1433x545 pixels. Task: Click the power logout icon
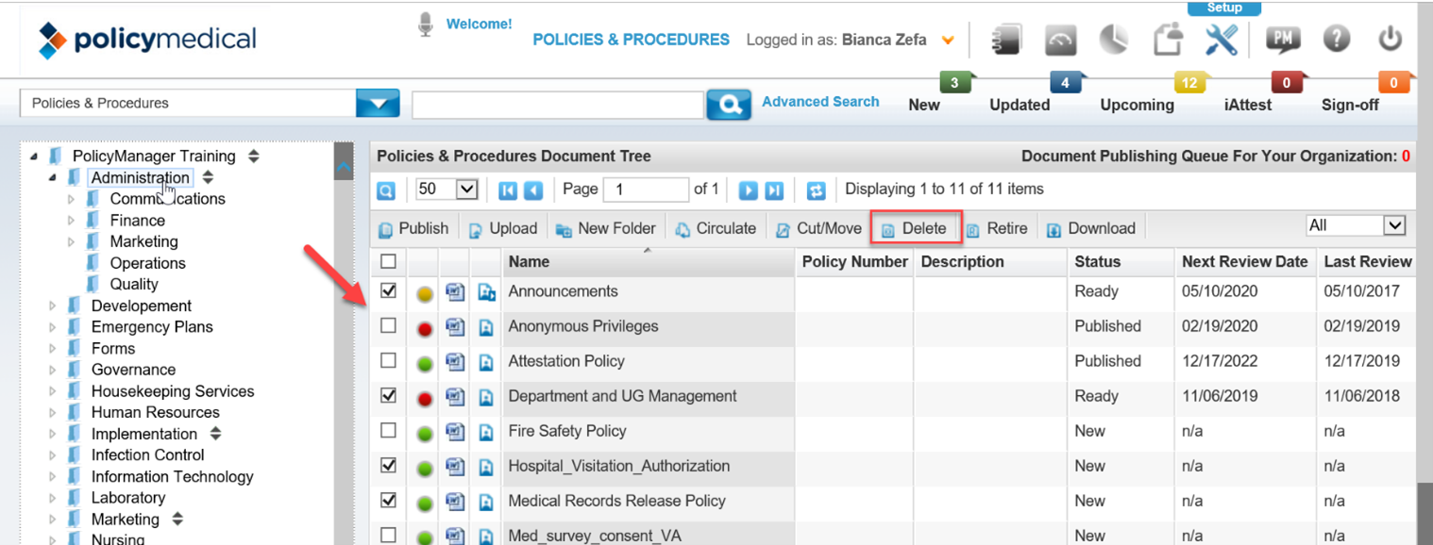click(1391, 40)
